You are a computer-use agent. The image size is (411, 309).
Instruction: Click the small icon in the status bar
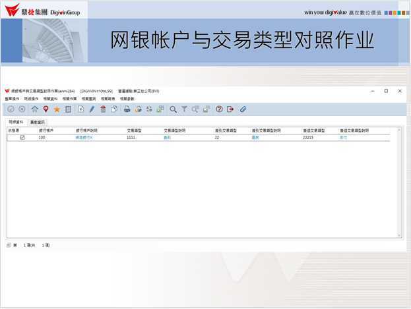[9, 245]
